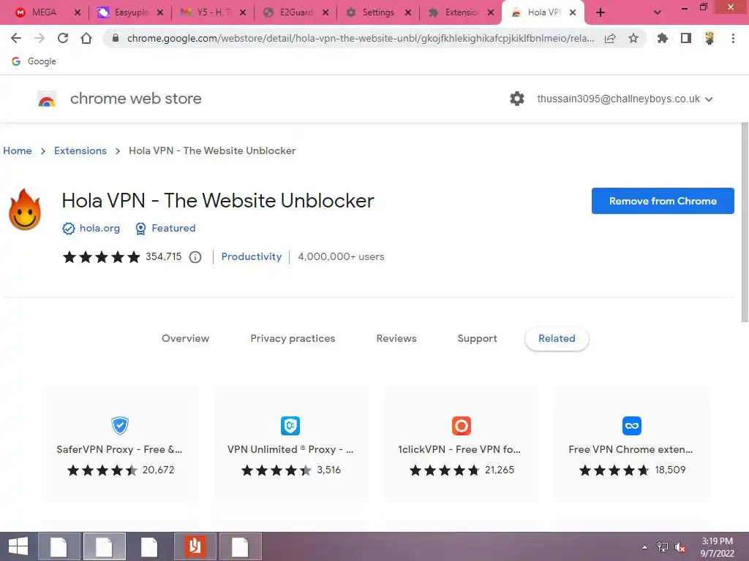This screenshot has width=749, height=561.
Task: Click Remove from Chrome button
Action: point(663,201)
